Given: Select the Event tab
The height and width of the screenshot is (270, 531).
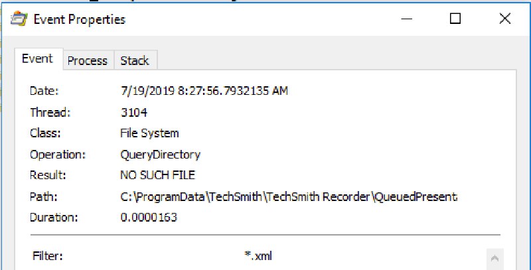Looking at the screenshot, I should click(x=38, y=59).
